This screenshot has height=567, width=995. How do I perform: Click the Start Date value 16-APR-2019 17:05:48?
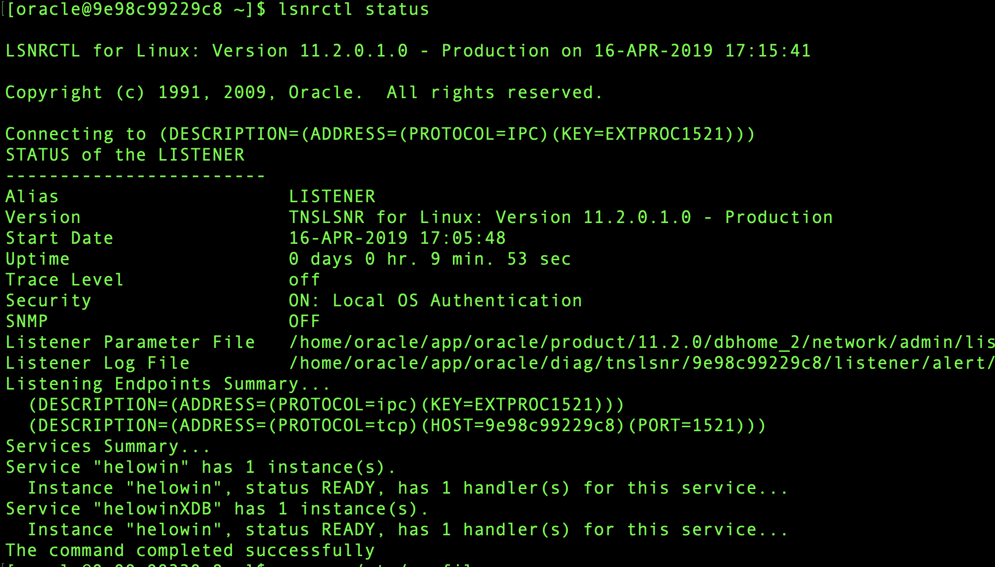(397, 238)
